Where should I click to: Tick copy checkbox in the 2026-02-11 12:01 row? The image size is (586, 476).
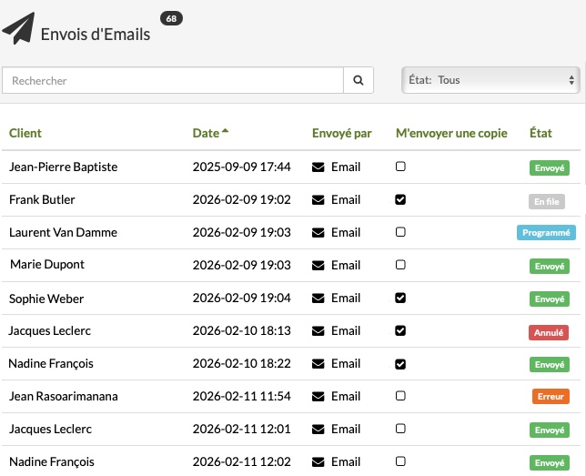(400, 429)
